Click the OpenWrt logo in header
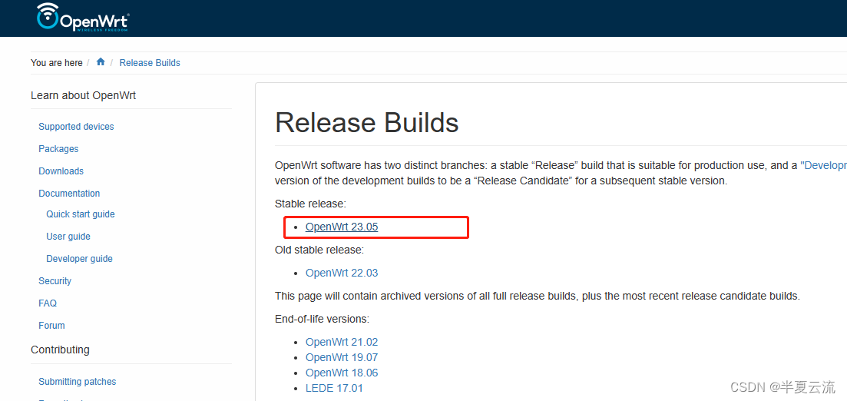 tap(83, 16)
